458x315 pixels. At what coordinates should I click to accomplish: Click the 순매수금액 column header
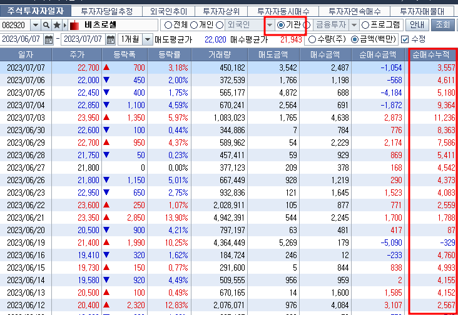[378, 54]
